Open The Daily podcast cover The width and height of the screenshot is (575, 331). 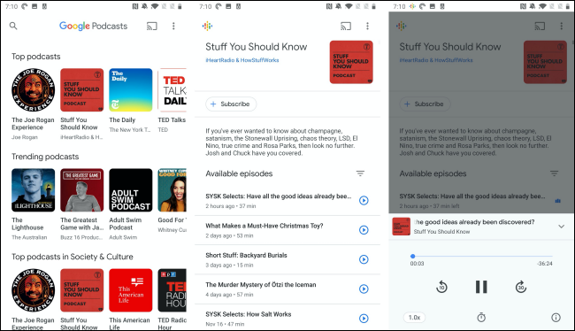point(131,90)
